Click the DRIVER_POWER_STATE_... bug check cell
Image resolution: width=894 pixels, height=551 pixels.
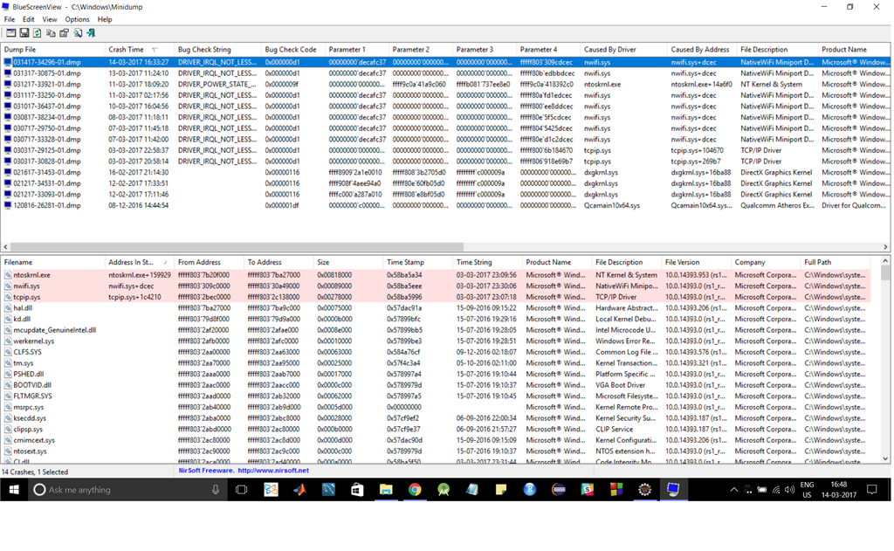217,85
